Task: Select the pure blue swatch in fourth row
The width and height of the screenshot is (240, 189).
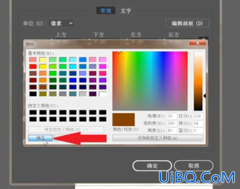Action: click(73, 80)
